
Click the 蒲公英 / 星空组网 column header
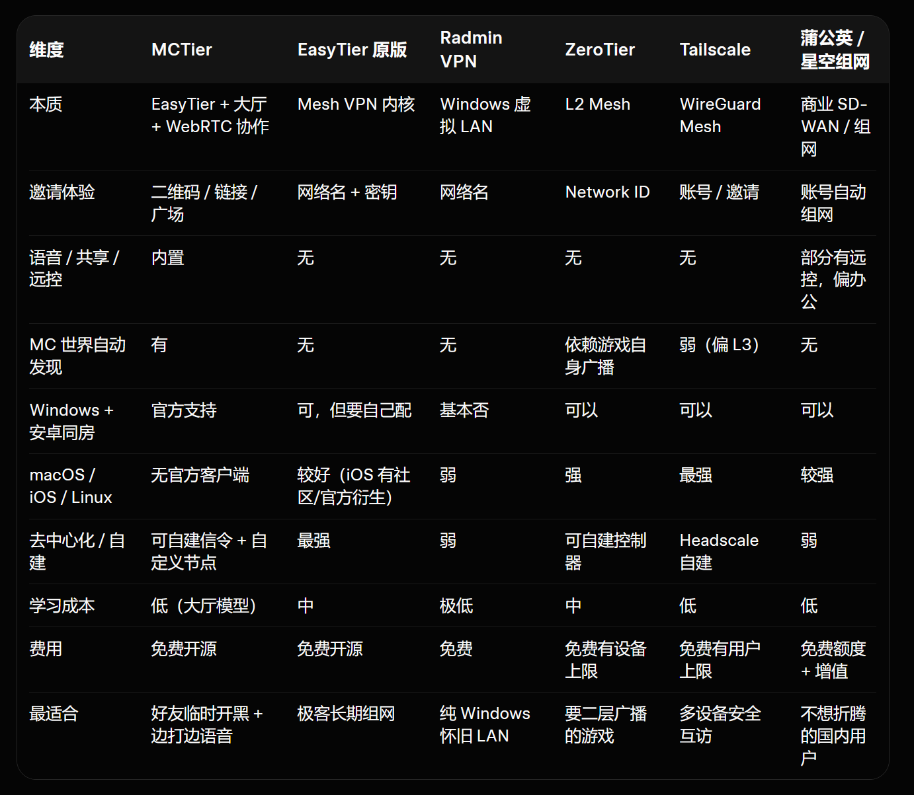[x=835, y=50]
